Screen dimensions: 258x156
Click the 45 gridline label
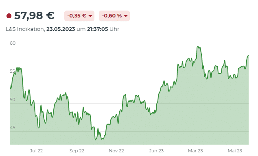[x=13, y=128]
